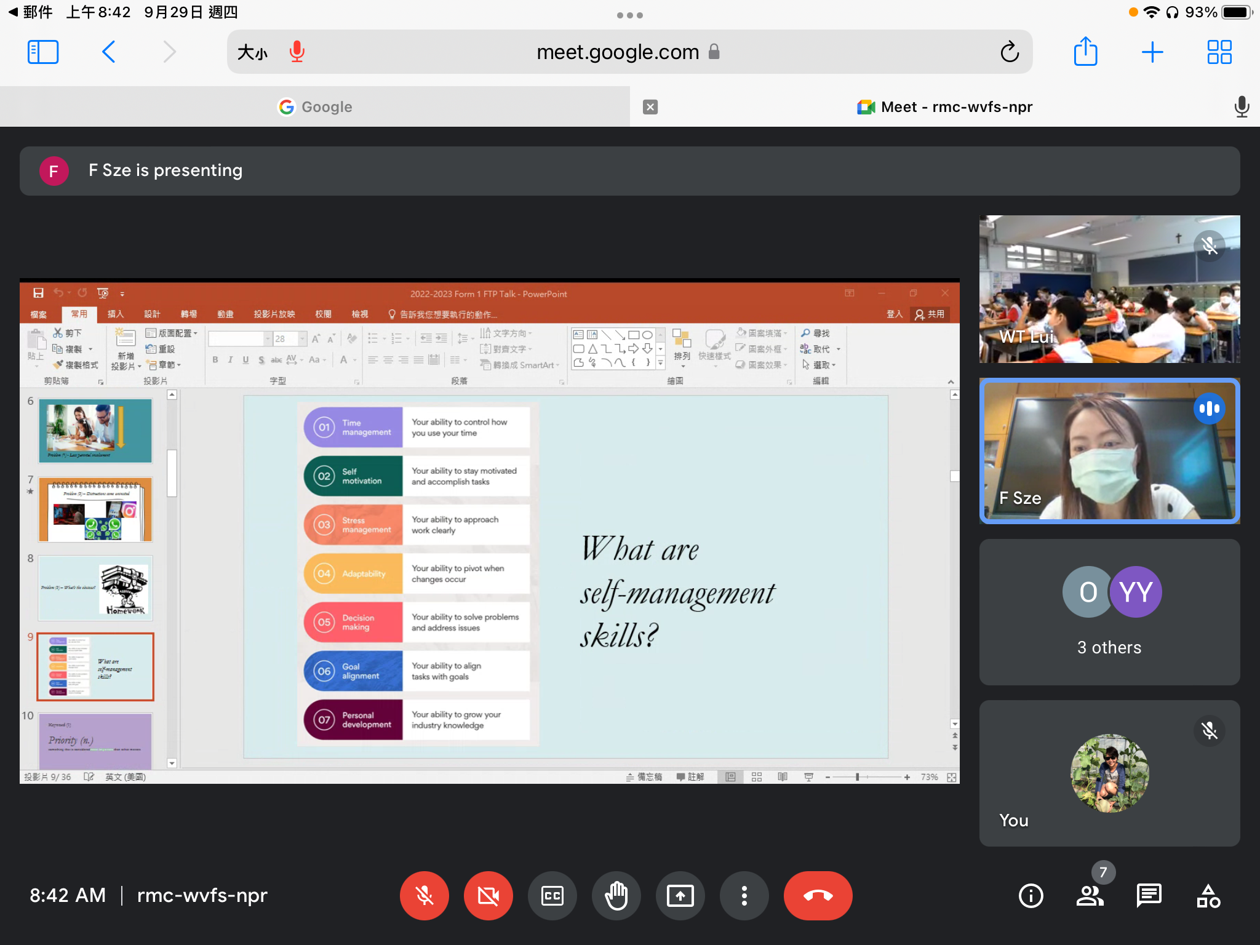
Task: Show the participants list icon
Action: pos(1090,896)
